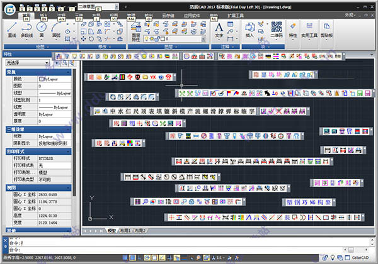Click the red skull icon in floating toolbar
This screenshot has height=264, width=378.
[x=137, y=77]
